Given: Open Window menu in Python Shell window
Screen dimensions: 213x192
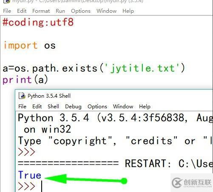Looking at the screenshot, I should [123, 107].
